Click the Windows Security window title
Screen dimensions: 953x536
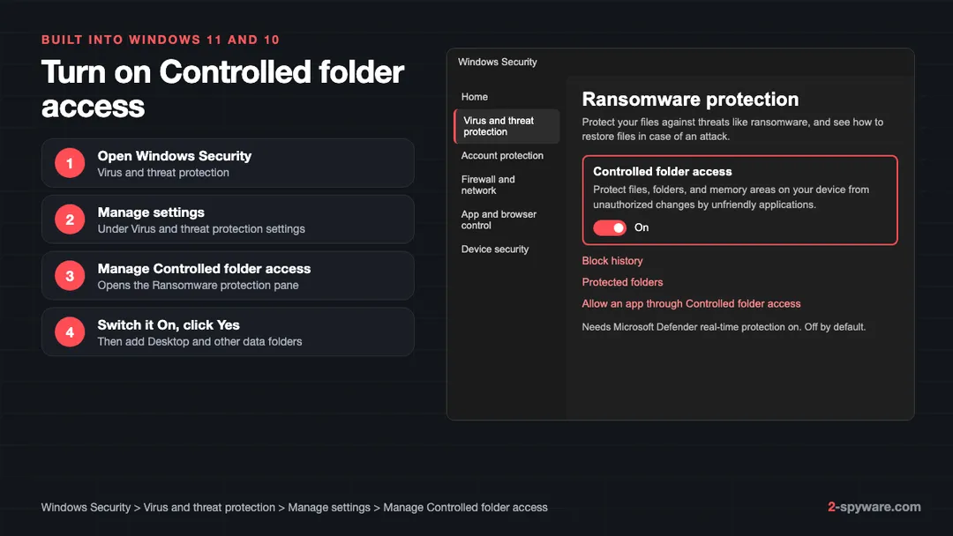tap(497, 62)
